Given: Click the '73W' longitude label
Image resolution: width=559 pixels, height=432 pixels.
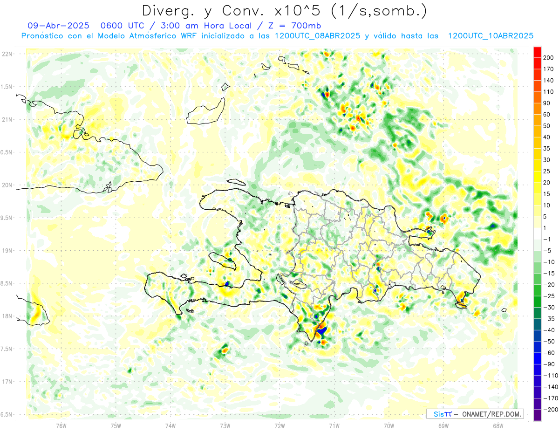Looking at the screenshot, I should [225, 425].
